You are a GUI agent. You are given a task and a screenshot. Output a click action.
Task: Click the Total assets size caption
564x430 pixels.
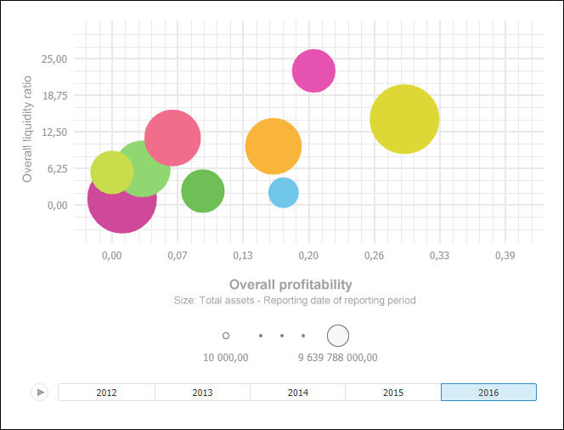click(294, 301)
